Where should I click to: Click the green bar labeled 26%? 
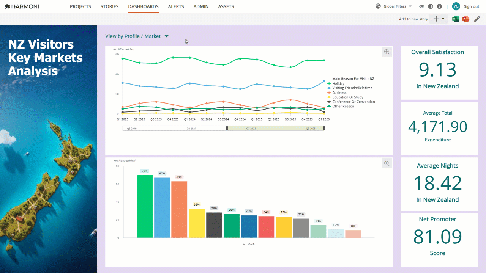pos(232,226)
